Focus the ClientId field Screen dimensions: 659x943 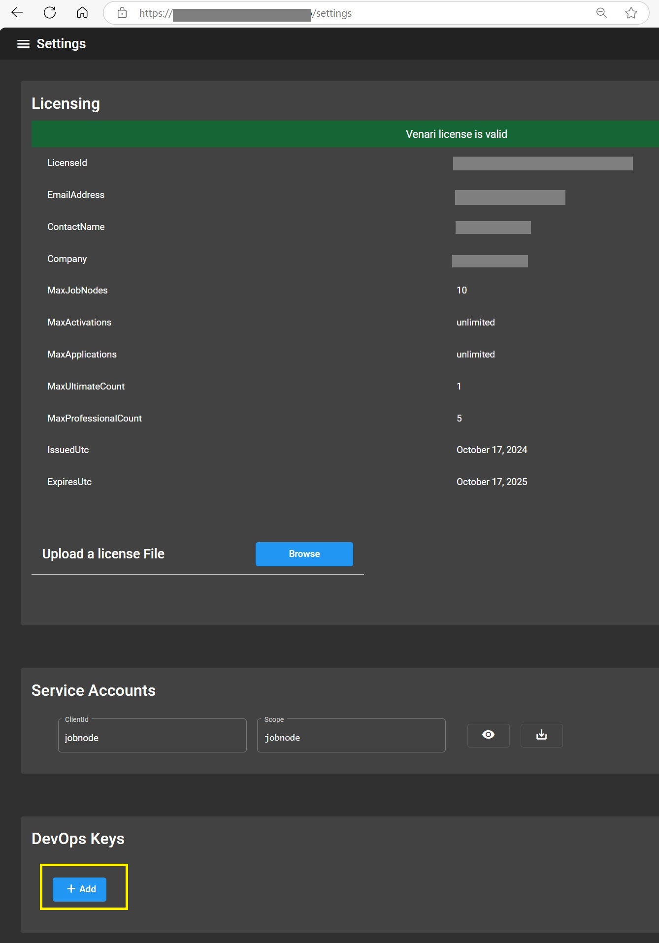[x=152, y=737]
